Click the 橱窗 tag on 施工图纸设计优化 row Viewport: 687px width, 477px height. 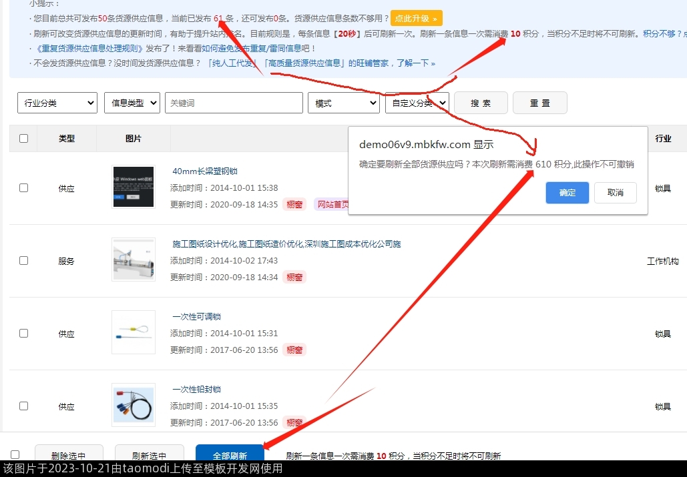(294, 277)
